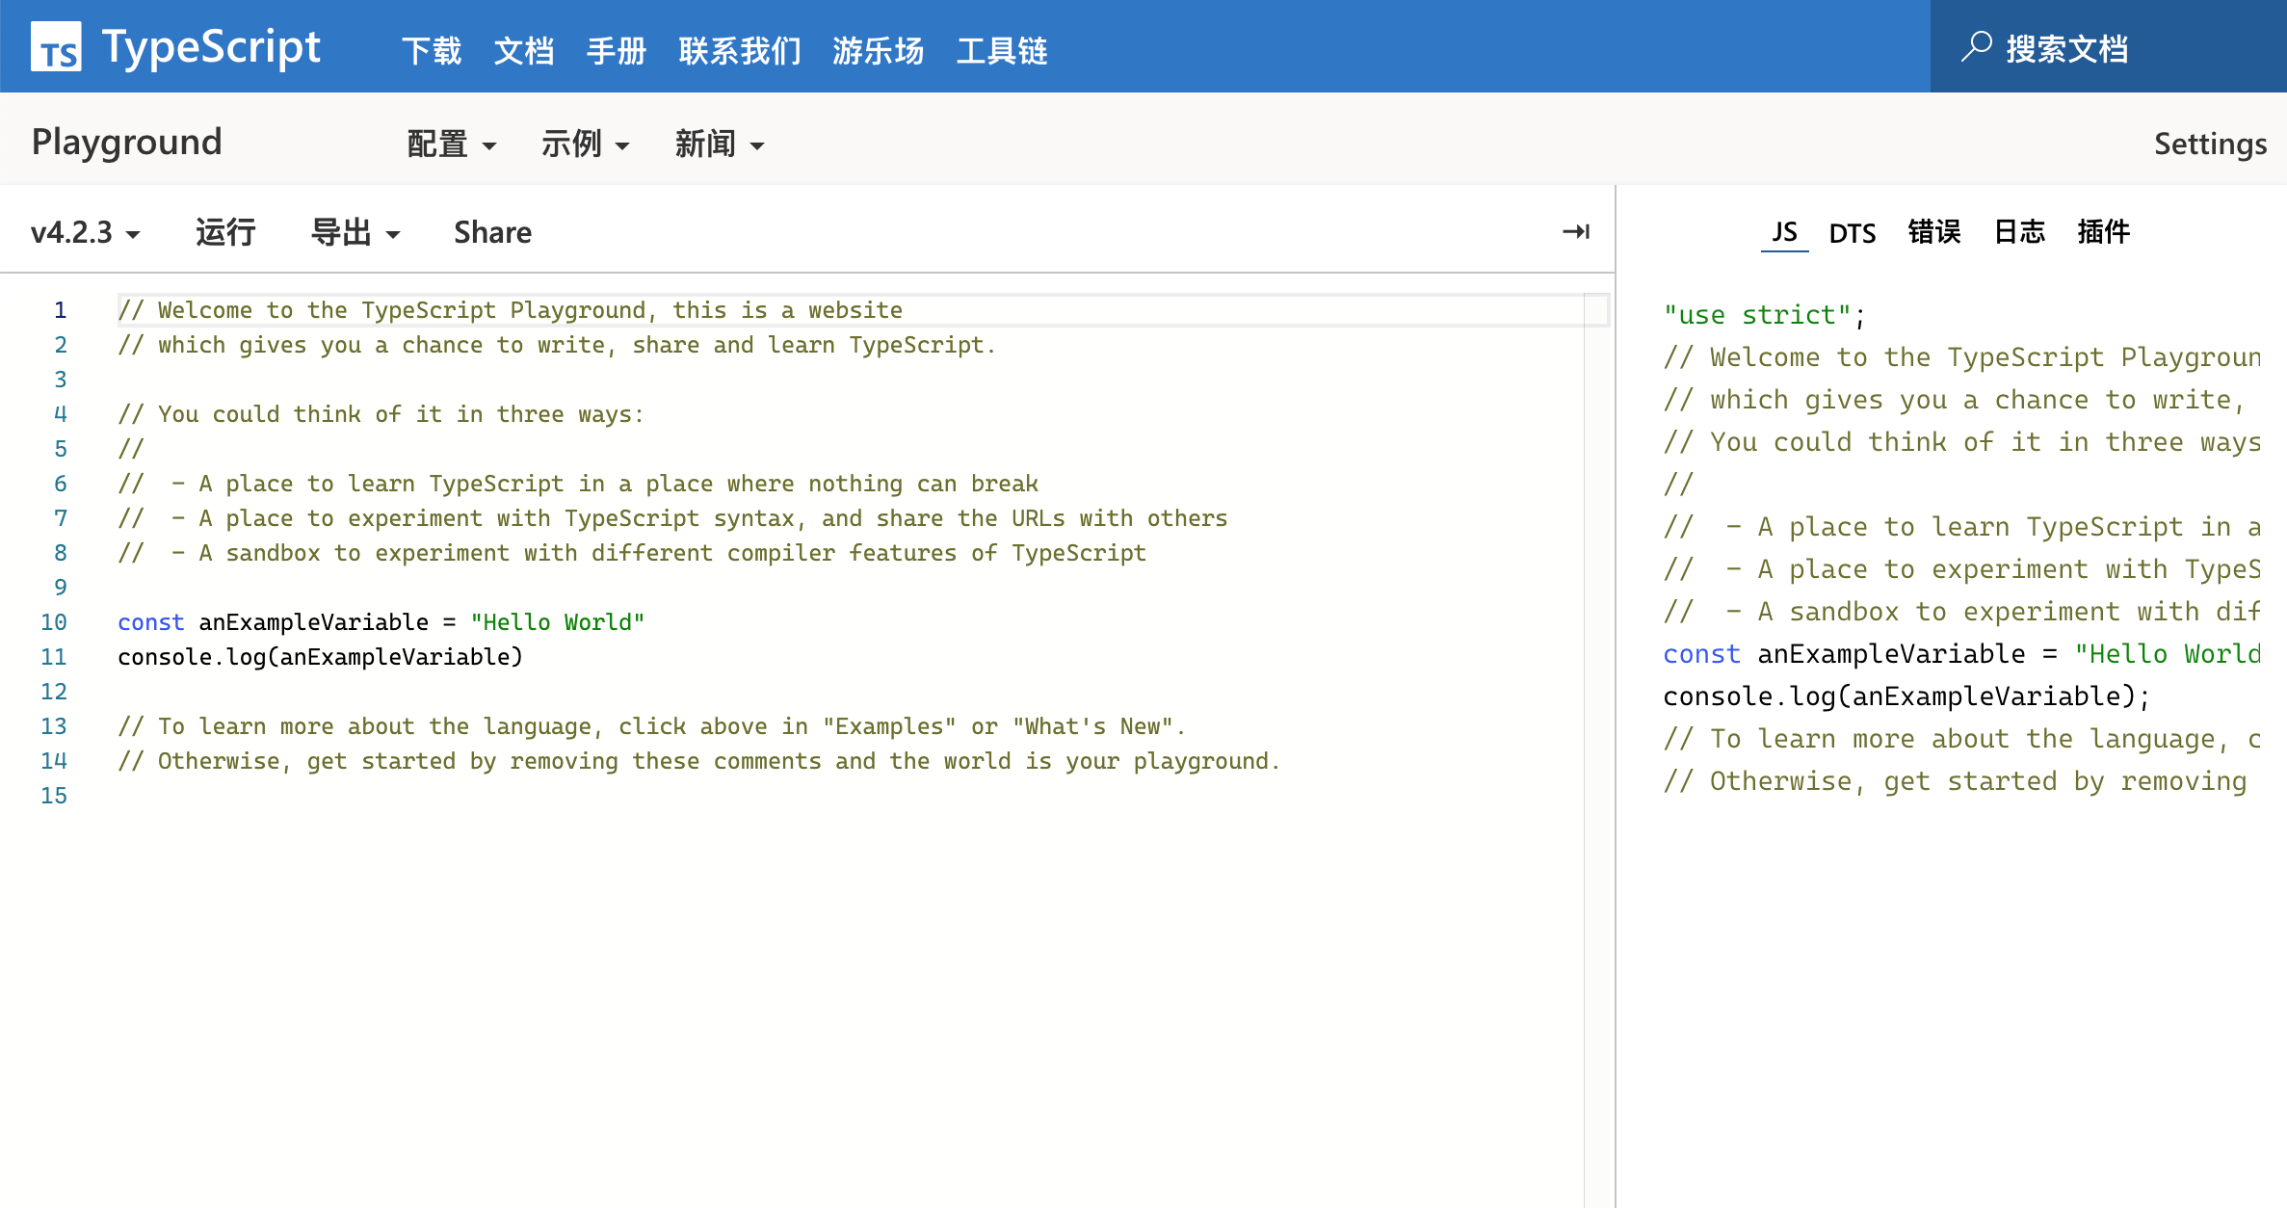Screen dimensions: 2287x1208
Task: Click the Share button
Action: click(492, 233)
